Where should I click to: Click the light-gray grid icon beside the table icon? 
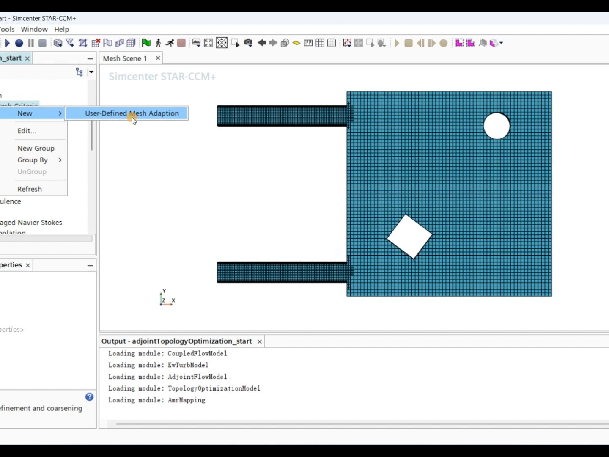pyautogui.click(x=332, y=43)
